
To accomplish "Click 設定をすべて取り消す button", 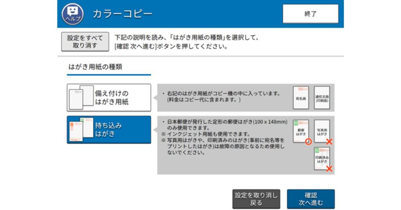I will (x=85, y=42).
